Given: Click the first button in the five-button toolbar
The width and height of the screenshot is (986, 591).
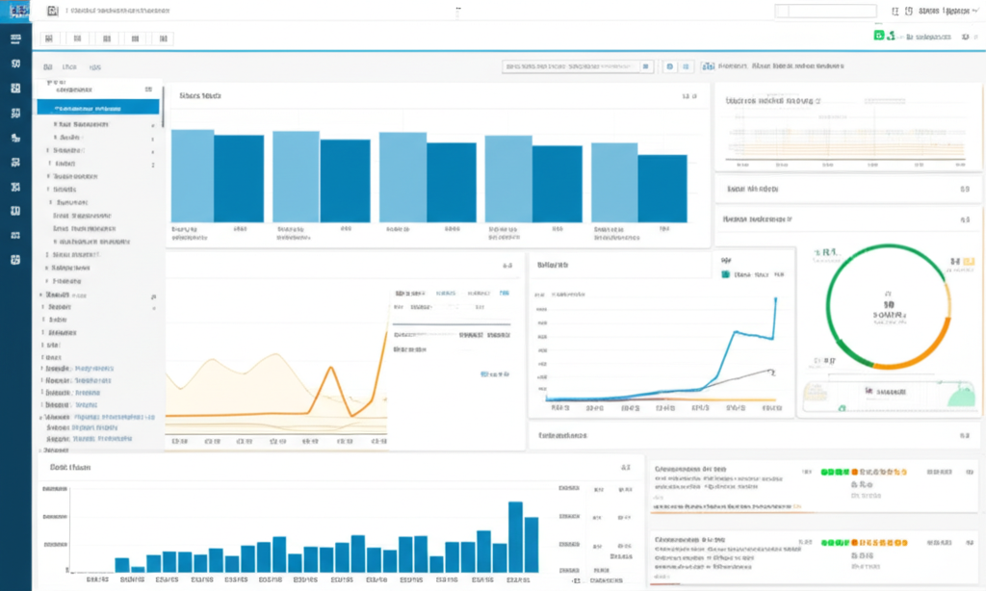Looking at the screenshot, I should point(50,39).
